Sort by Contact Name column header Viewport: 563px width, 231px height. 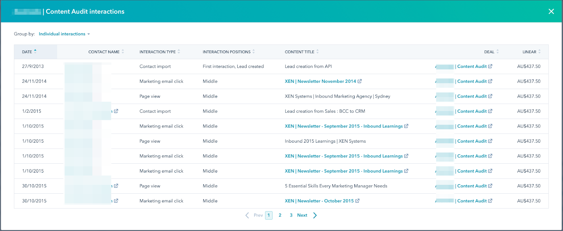tap(104, 52)
